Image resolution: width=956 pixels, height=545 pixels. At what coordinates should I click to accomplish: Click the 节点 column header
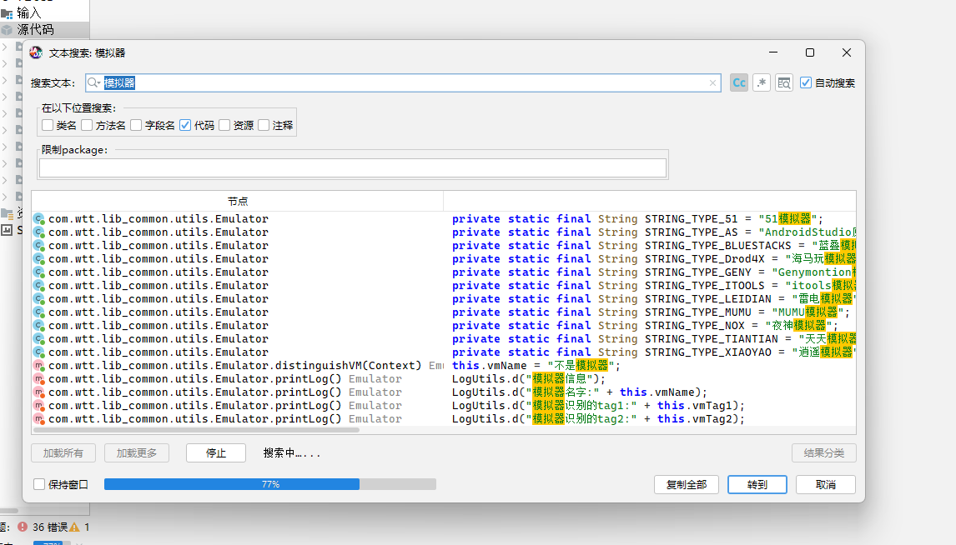[x=238, y=202]
